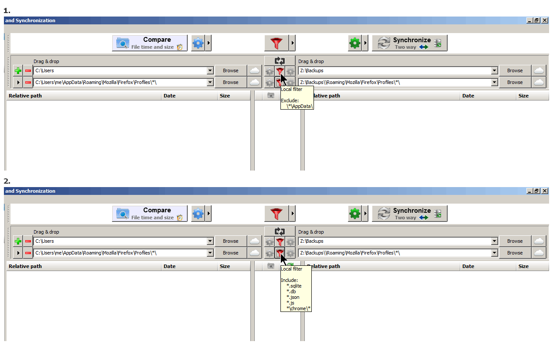Start Synchronize in screenshot 1

(x=410, y=43)
